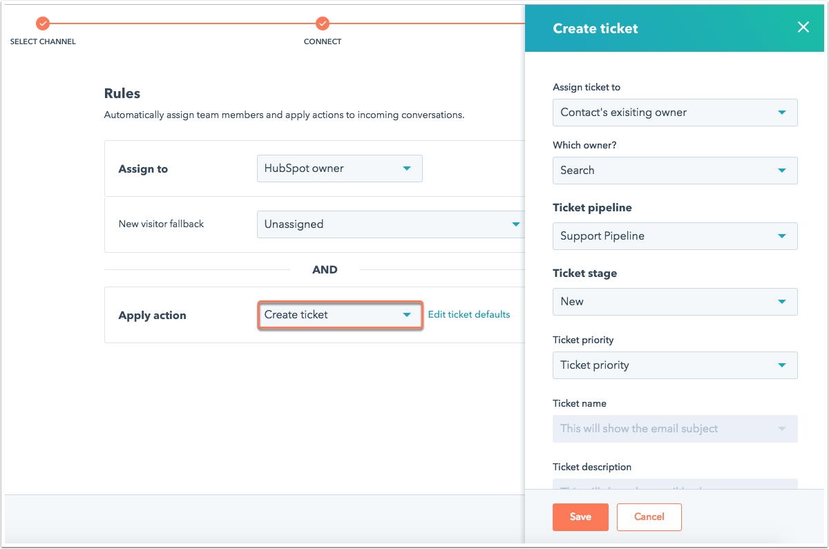Click the 'Assign to' label
Viewport: 829px width, 549px height.
pos(143,169)
